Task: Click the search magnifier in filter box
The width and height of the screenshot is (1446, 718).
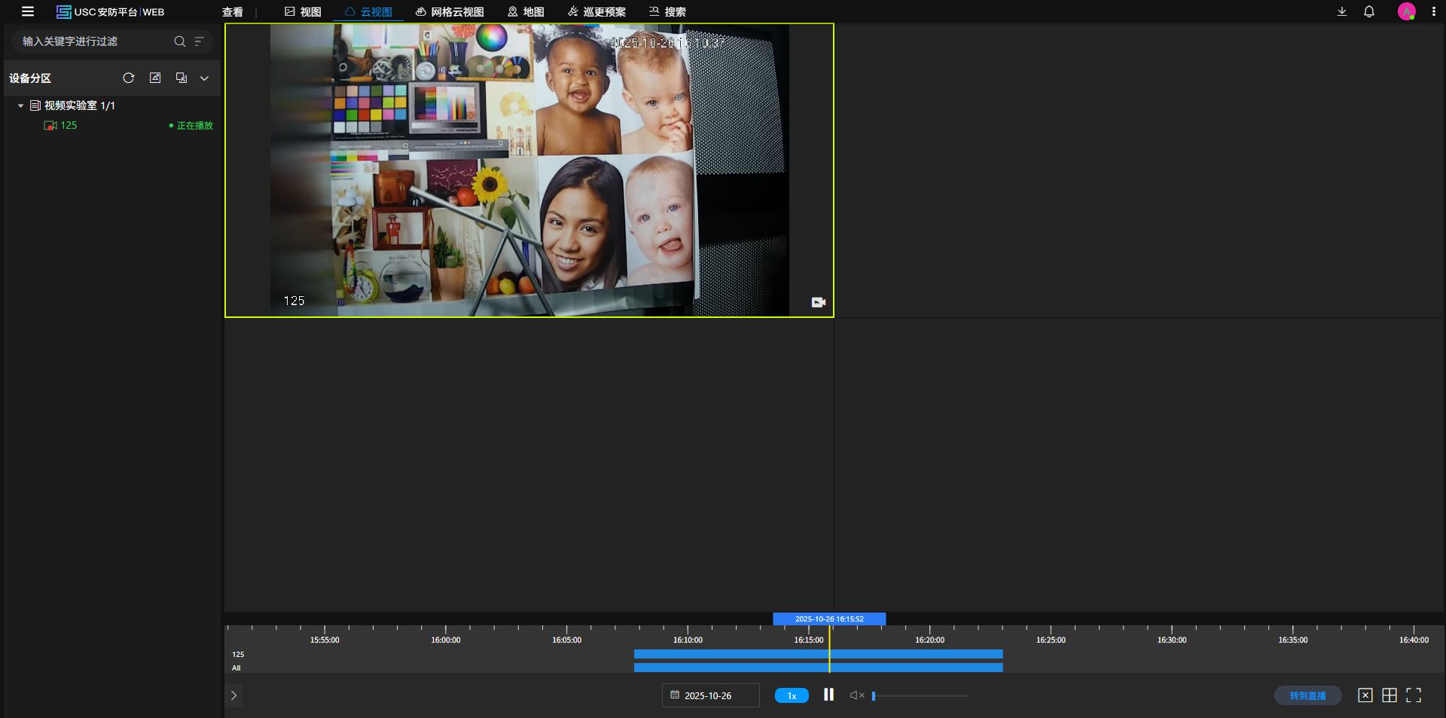Action: pos(179,41)
